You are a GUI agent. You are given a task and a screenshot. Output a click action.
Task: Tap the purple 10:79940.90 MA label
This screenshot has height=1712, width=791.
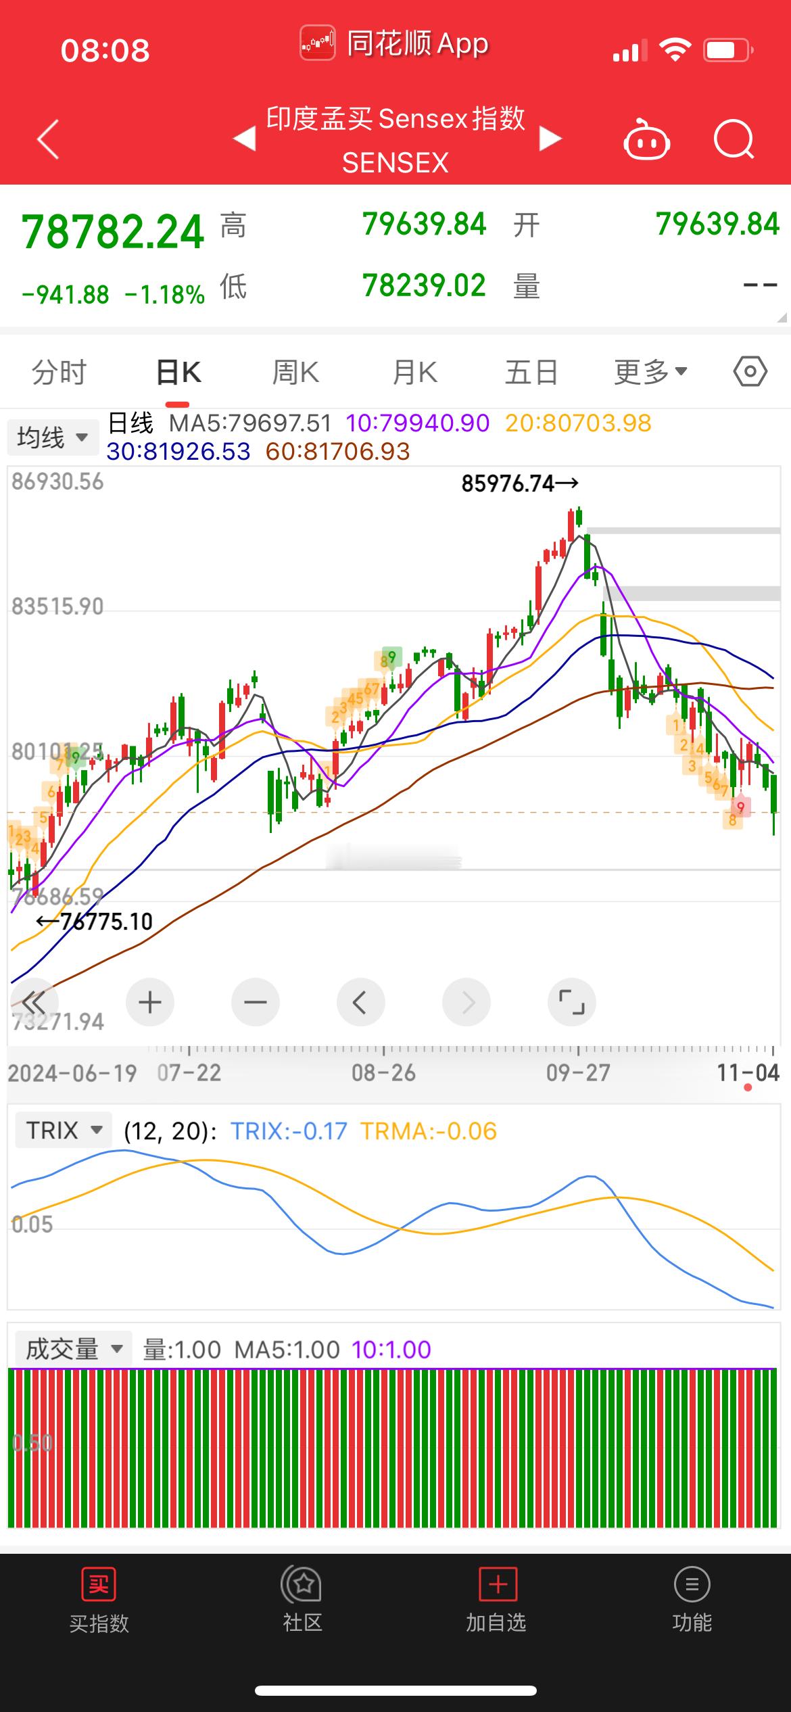[418, 423]
